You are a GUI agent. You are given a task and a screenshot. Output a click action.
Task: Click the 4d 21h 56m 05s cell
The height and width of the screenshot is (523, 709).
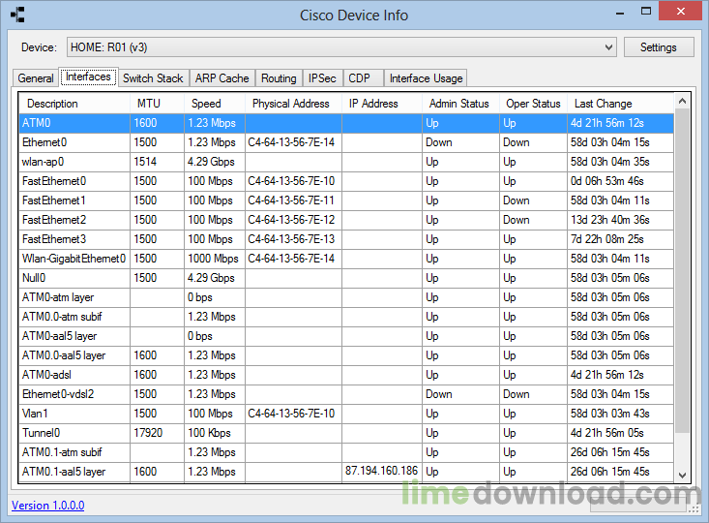pyautogui.click(x=620, y=432)
